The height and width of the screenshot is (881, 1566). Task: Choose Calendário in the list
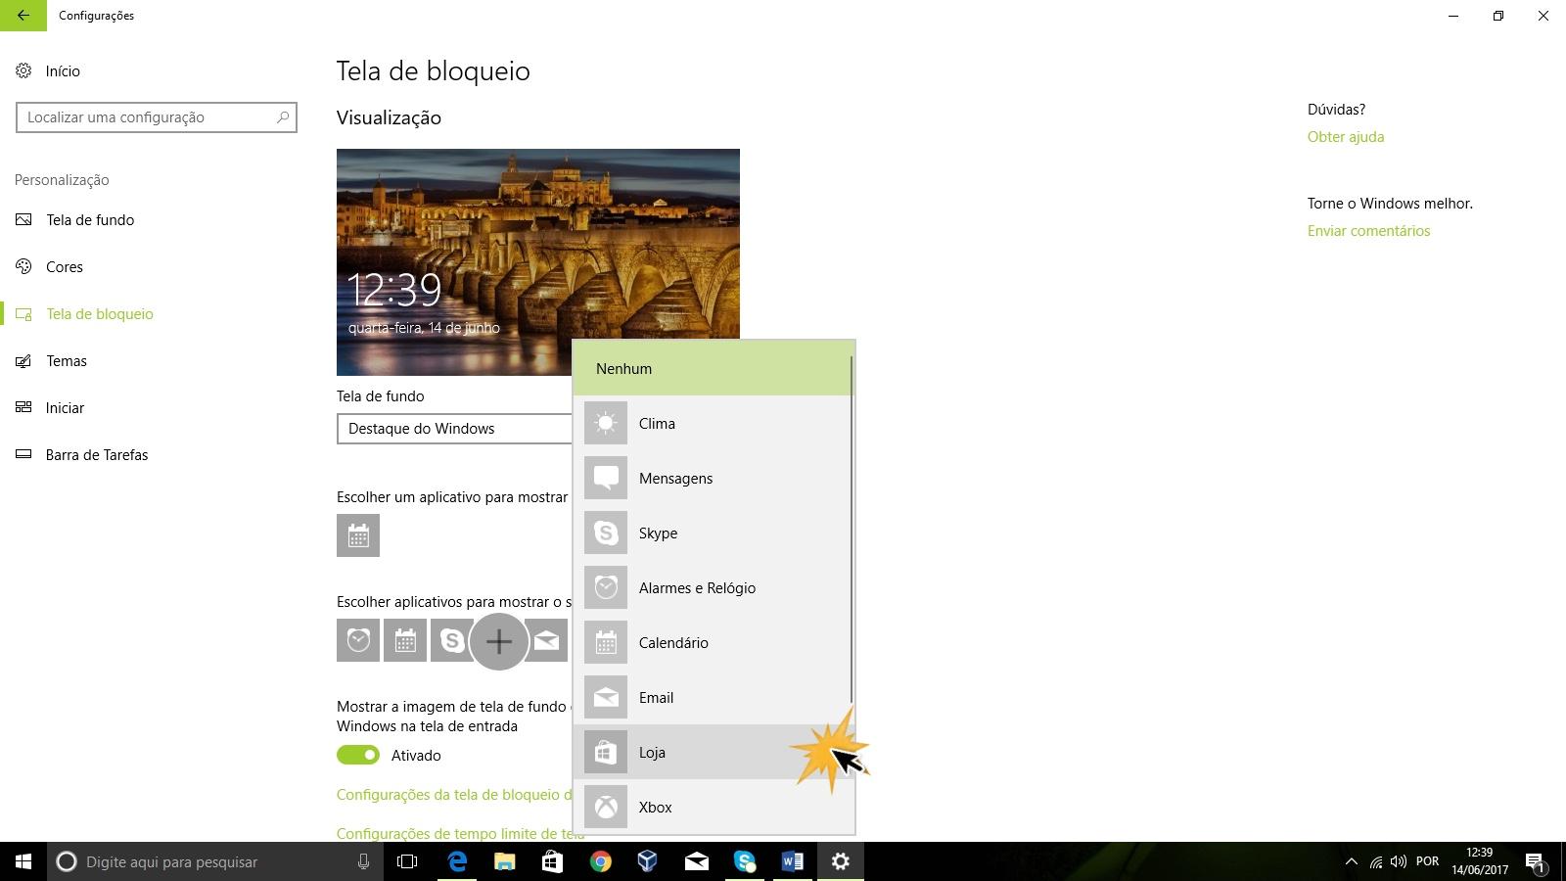[713, 643]
